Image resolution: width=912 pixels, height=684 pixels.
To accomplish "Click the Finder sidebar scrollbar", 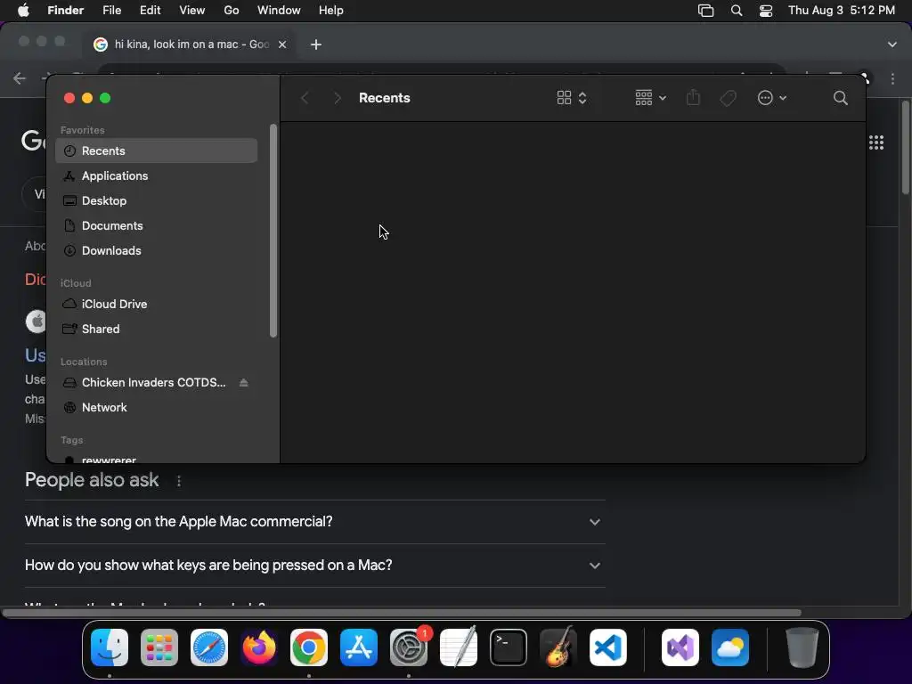I will point(273,231).
